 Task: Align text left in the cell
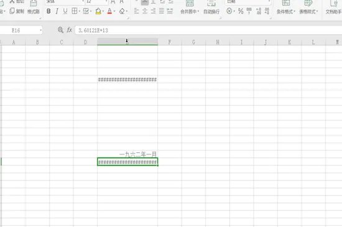[x=137, y=11]
